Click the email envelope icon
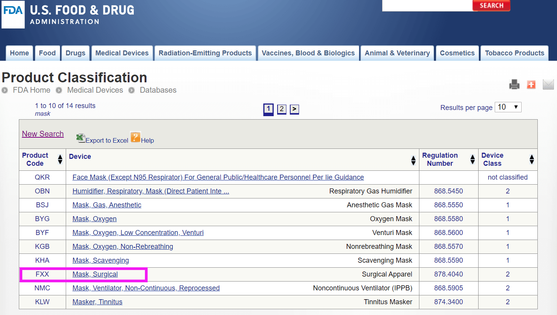The width and height of the screenshot is (557, 315). click(x=548, y=85)
